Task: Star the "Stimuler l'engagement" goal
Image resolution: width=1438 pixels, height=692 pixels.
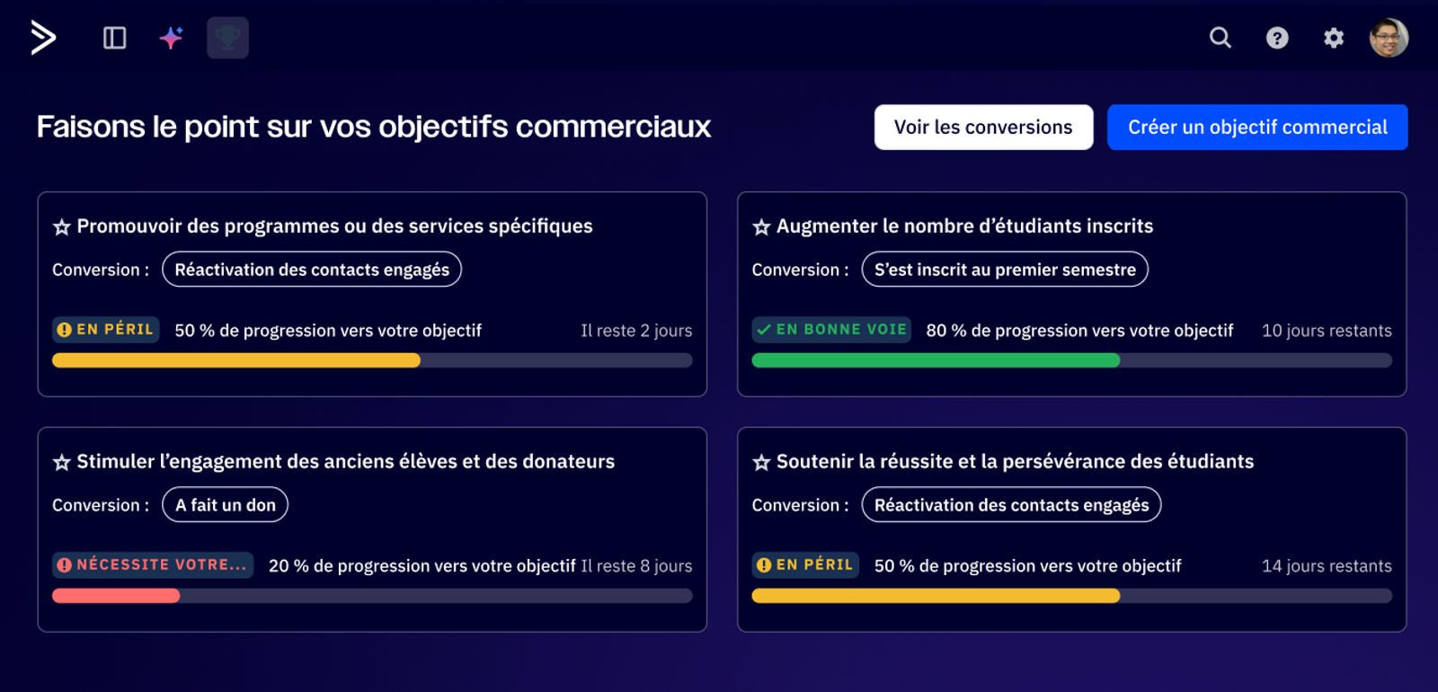Action: [x=61, y=463]
